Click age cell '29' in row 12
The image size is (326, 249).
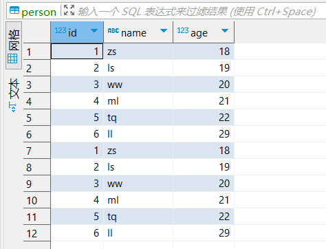204,233
